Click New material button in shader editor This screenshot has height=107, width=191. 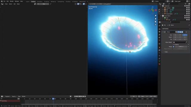(x=43, y=4)
